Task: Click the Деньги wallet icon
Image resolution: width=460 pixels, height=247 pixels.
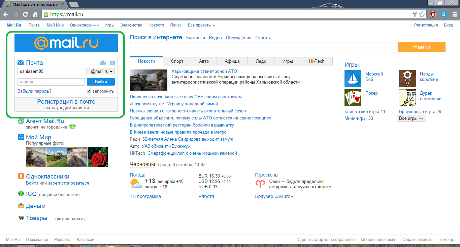Action: click(x=21, y=206)
